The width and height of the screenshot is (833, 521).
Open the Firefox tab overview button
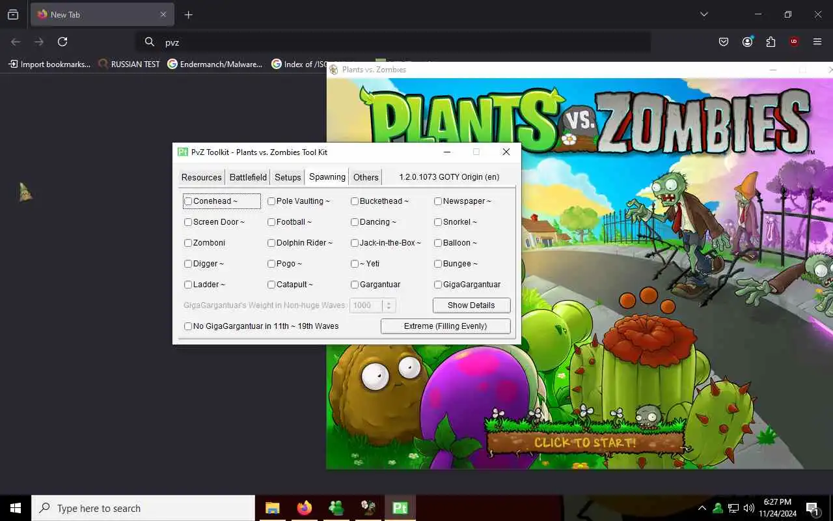[x=13, y=14]
